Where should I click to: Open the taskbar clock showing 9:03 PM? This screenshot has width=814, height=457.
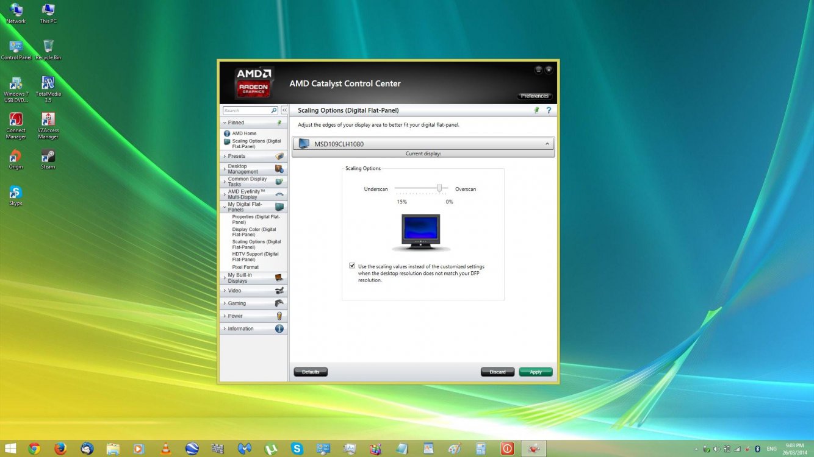coord(795,448)
